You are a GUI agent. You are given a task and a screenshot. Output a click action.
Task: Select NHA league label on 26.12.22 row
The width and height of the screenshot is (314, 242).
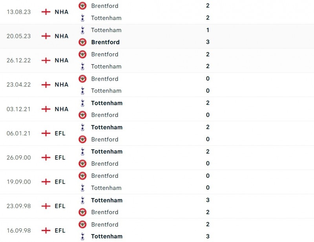tap(61, 60)
